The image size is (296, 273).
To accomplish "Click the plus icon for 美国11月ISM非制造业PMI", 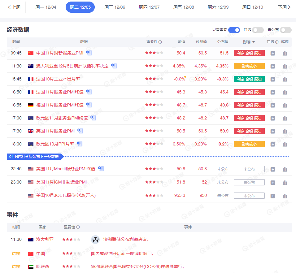I will coord(272,182).
